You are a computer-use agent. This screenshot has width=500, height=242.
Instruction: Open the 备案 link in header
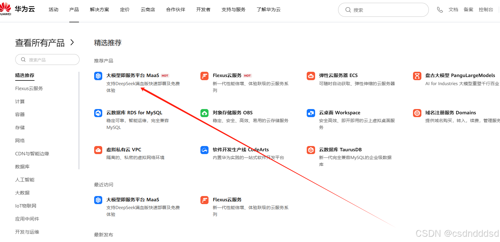(x=468, y=10)
